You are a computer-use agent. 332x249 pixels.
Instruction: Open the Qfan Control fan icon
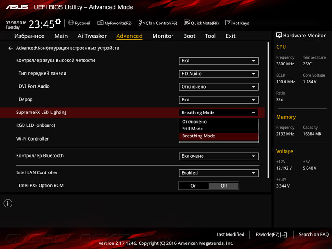pos(141,23)
